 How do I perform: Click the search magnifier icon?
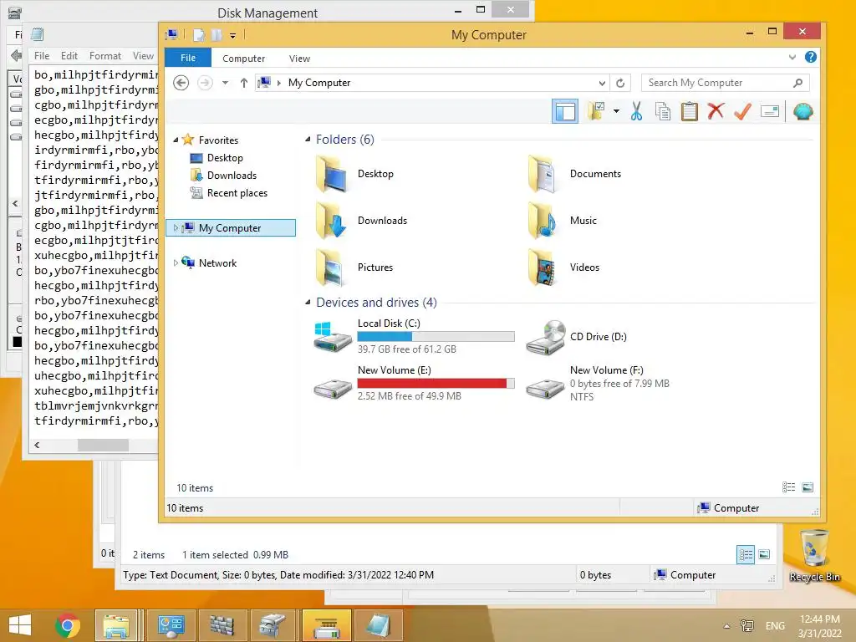798,83
